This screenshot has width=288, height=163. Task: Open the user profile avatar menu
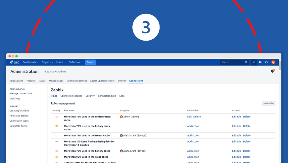(x=273, y=62)
